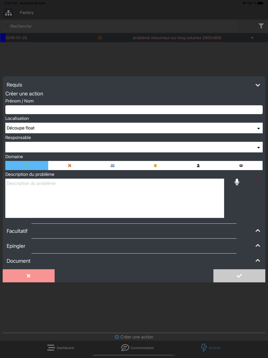This screenshot has width=268, height=358.
Task: Select the bar chart Domaine option
Action: (113, 166)
